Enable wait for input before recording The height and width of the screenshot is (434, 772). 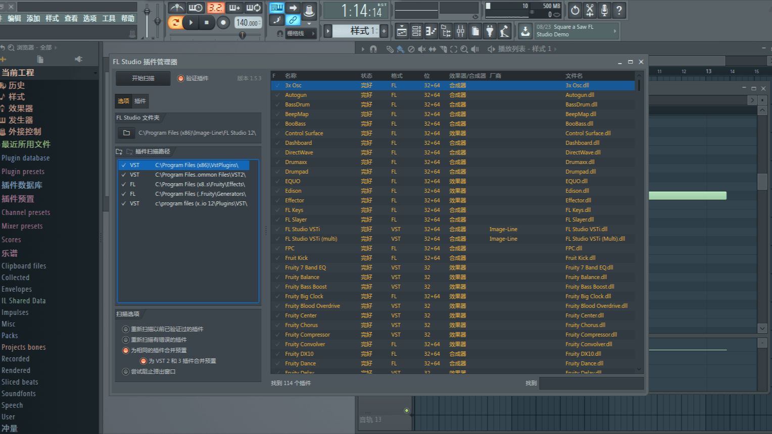(x=196, y=8)
